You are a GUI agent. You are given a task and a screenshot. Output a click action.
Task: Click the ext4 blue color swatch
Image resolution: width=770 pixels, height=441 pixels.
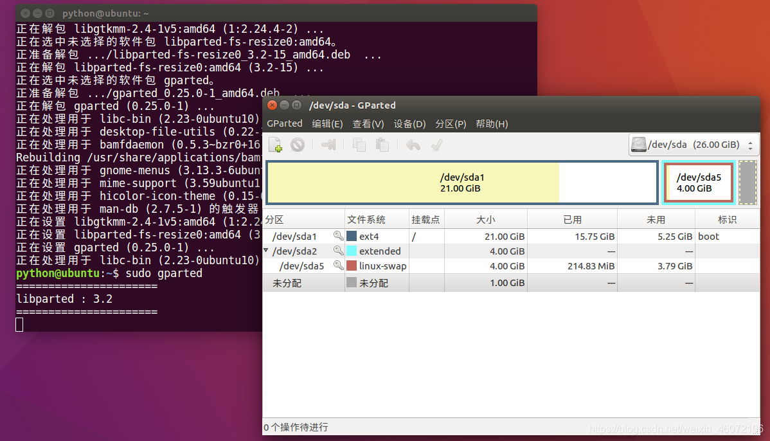[x=352, y=236]
